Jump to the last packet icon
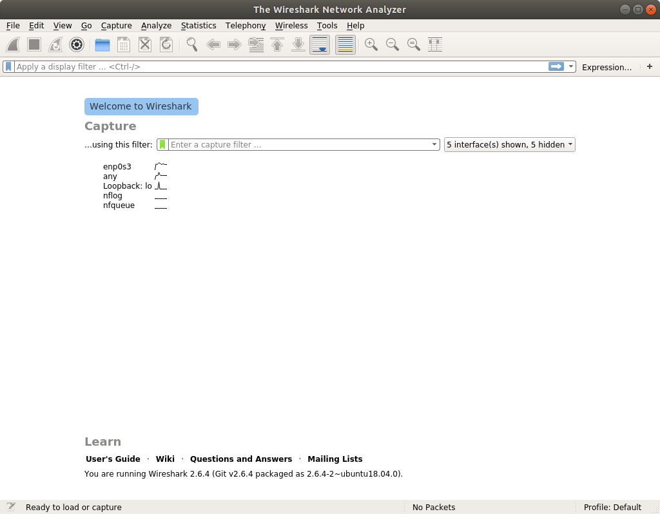 [298, 44]
